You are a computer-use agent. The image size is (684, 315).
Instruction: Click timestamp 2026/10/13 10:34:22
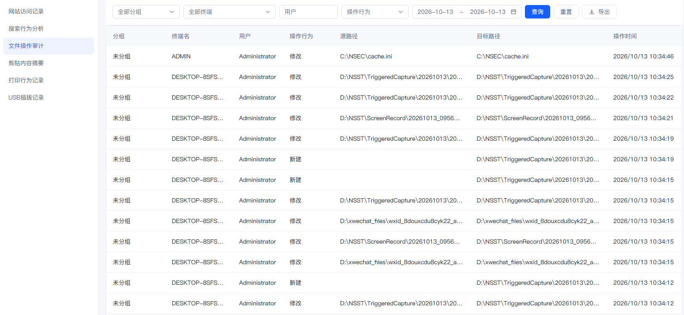pos(644,97)
